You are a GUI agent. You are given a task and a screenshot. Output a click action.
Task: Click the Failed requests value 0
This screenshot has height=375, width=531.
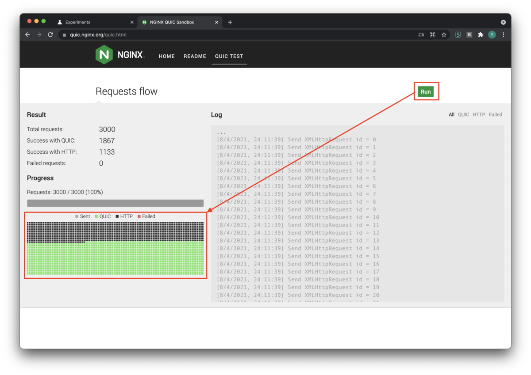pyautogui.click(x=101, y=163)
